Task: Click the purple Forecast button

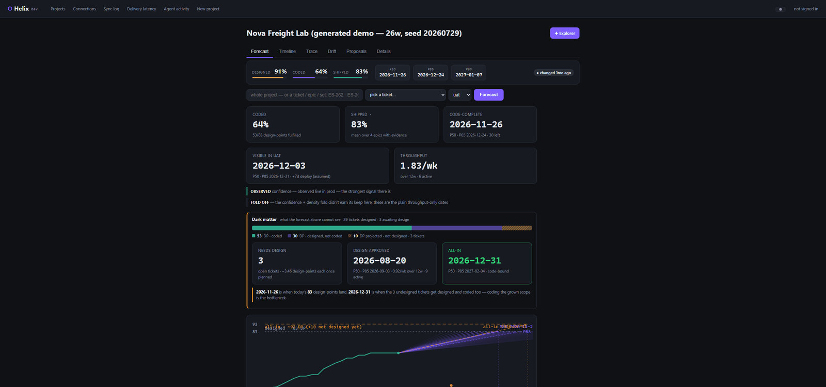Action: coord(489,95)
